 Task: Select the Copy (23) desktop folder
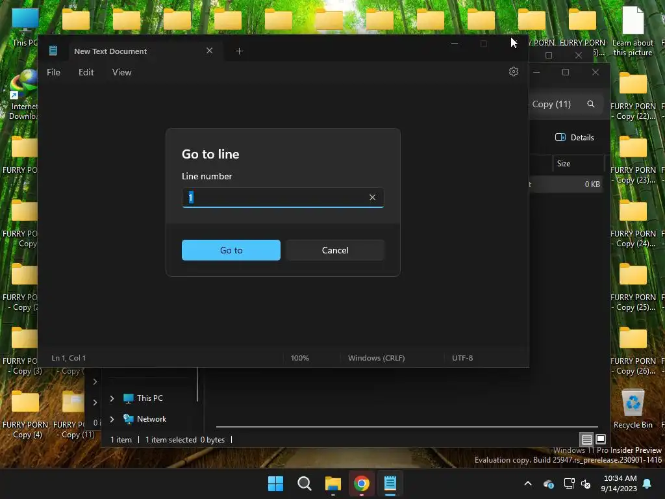[x=633, y=160]
